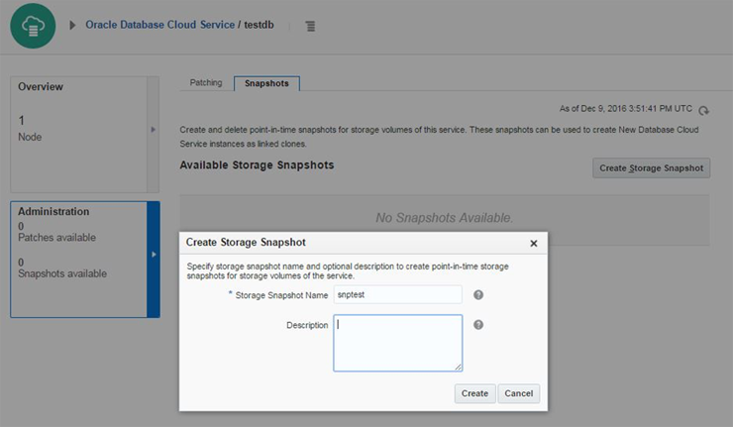The width and height of the screenshot is (733, 427).
Task: Refresh the page using the refresh icon
Action: click(704, 111)
